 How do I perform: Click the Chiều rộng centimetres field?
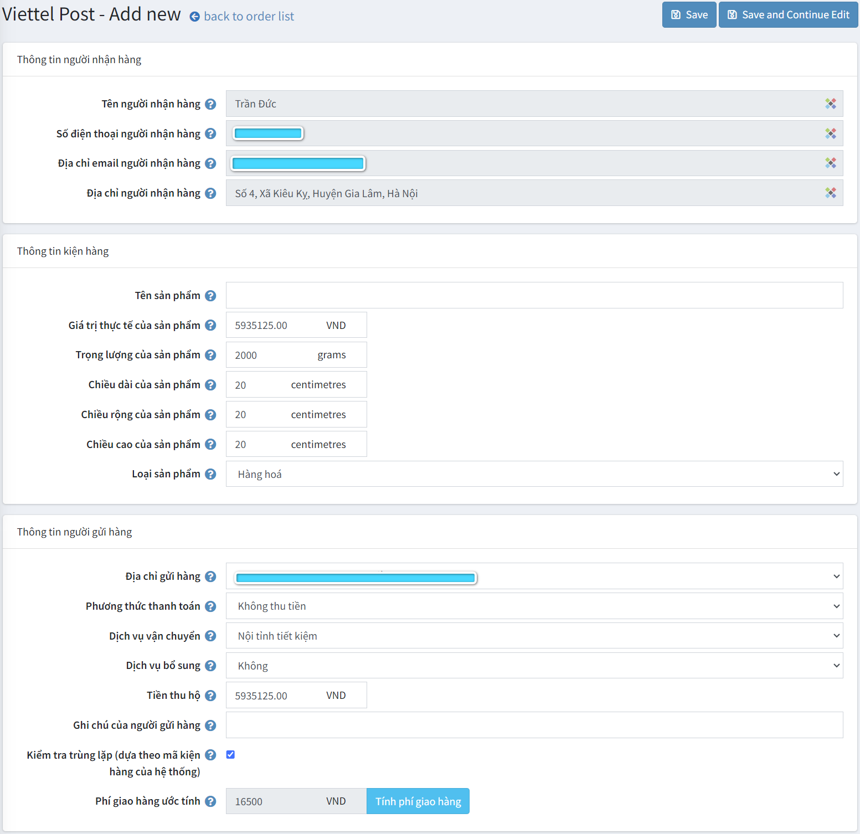tap(296, 415)
